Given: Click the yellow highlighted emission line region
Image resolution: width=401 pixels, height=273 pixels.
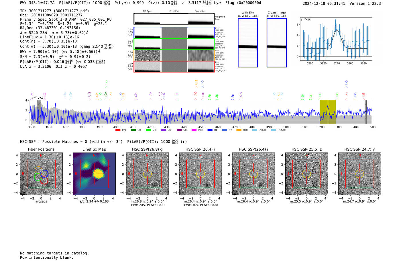Looking at the screenshot, I should tap(328, 112).
